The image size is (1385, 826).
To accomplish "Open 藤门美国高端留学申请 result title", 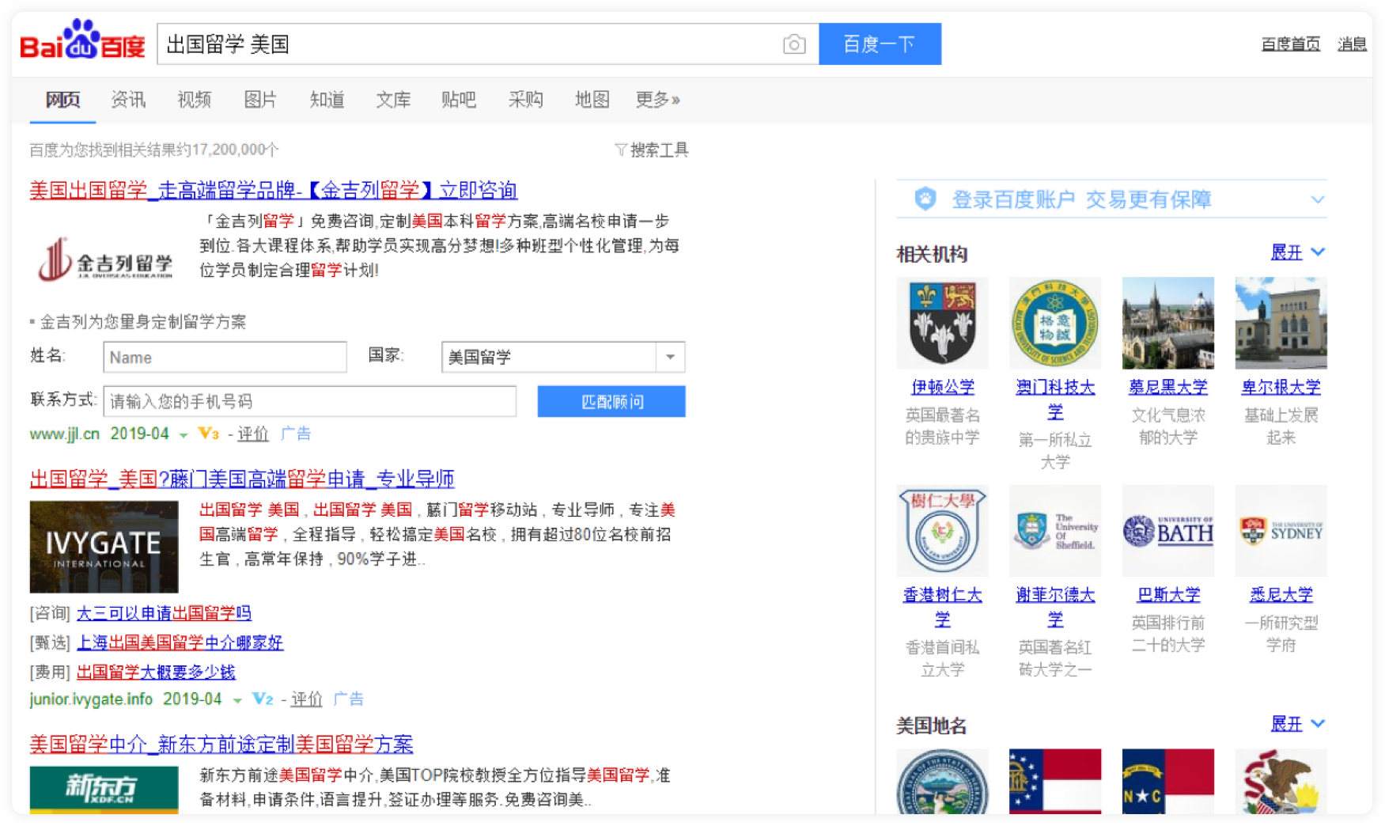I will tap(242, 479).
